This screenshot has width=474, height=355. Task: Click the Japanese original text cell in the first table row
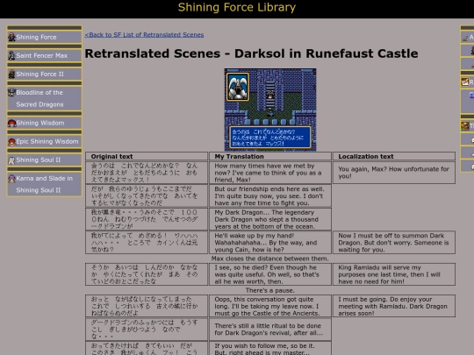[x=147, y=173]
